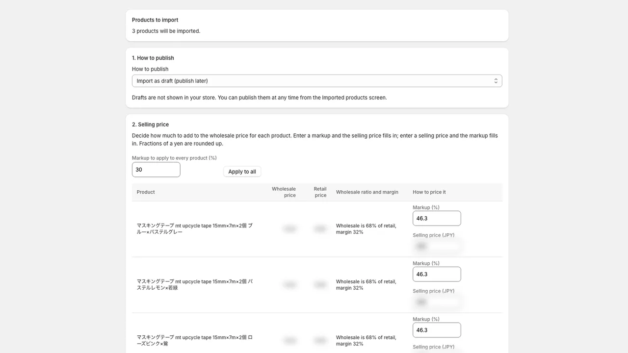Select the Product column header

(146, 192)
